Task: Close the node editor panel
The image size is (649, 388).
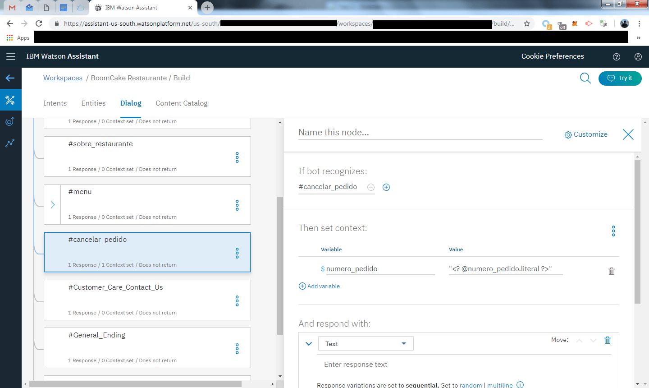Action: pos(628,134)
